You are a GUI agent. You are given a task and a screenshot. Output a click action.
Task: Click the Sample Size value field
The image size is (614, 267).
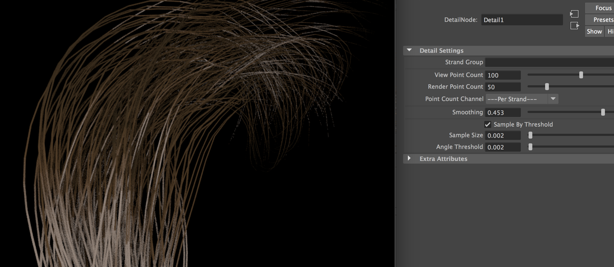[x=503, y=136]
